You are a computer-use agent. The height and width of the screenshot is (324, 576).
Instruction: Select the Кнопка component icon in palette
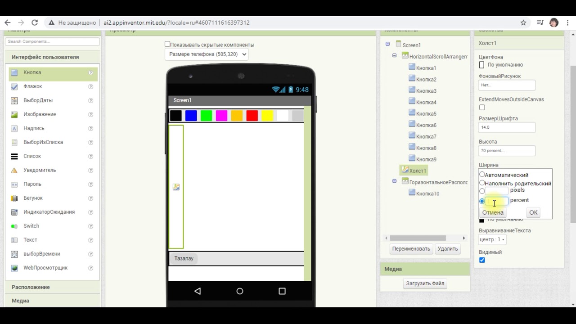click(14, 72)
